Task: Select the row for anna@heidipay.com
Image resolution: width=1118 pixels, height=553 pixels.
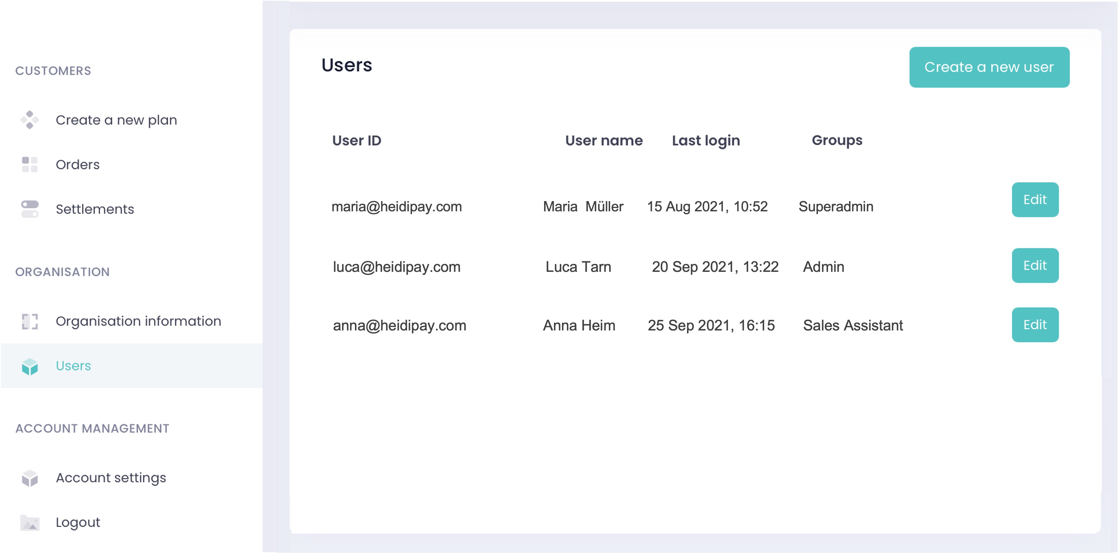Action: click(x=399, y=325)
